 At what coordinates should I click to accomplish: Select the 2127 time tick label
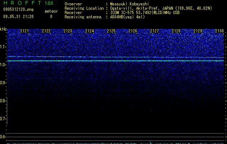154,31
